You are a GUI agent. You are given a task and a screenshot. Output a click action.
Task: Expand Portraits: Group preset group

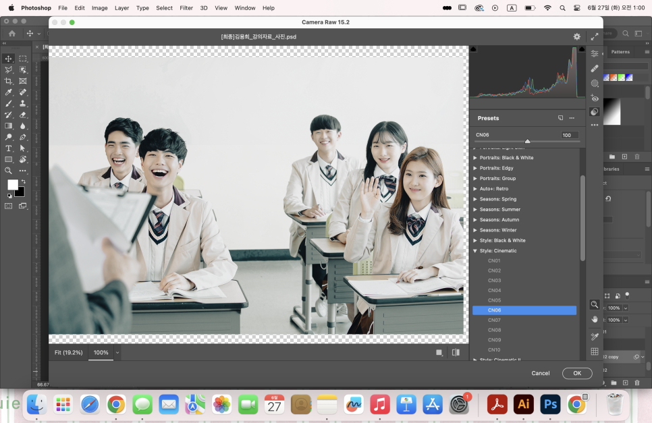pyautogui.click(x=475, y=178)
